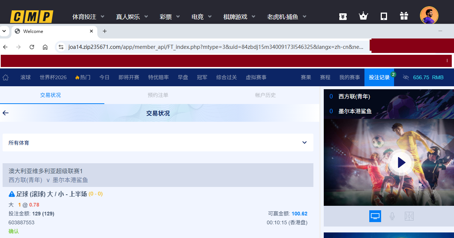
Task: Open 今日 matches
Action: click(104, 77)
